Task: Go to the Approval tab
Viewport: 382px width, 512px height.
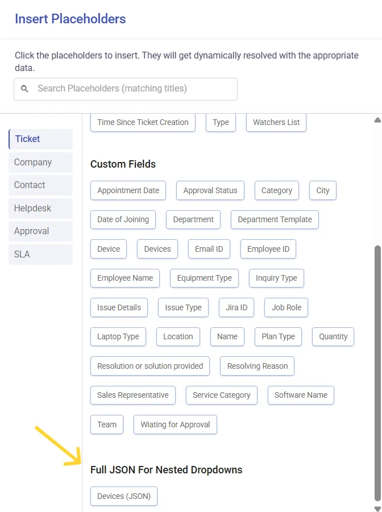Action: (40, 231)
